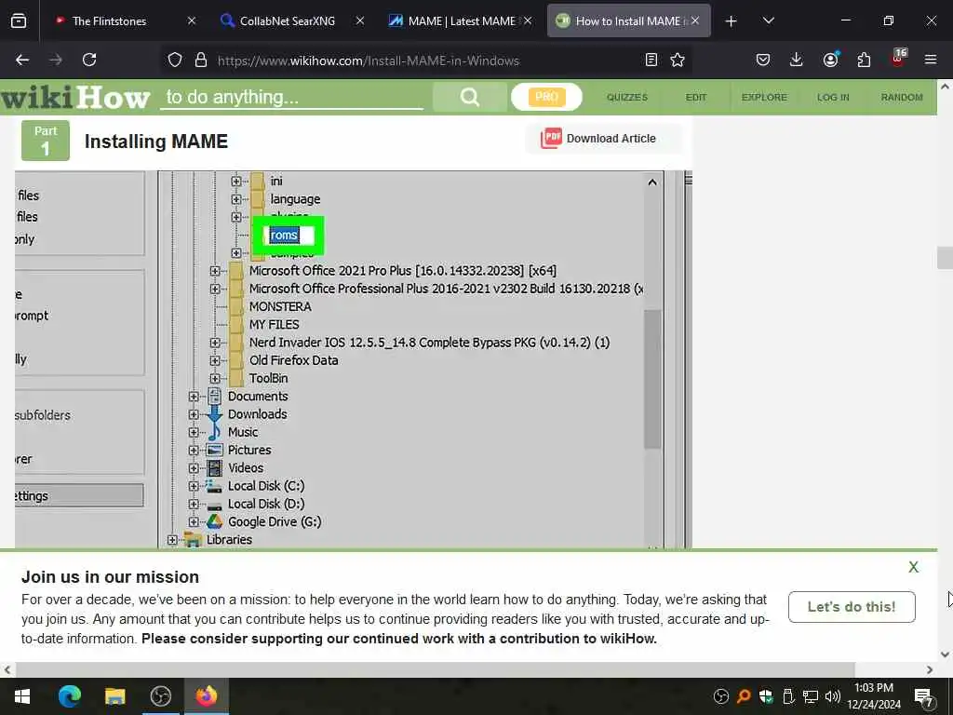Open volume control in system tray
The image size is (953, 715).
click(833, 696)
